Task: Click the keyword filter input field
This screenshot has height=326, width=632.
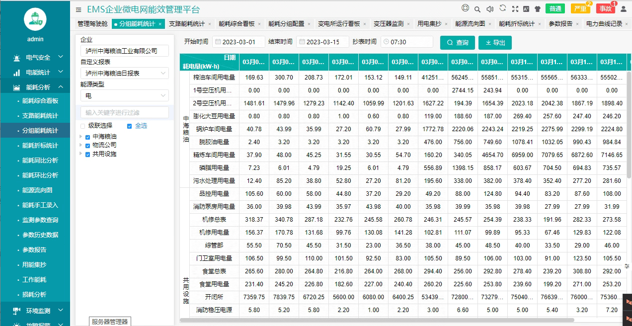Action: pyautogui.click(x=124, y=113)
